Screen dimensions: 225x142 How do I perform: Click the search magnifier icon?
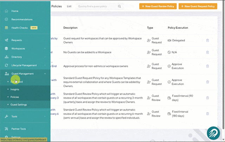pyautogui.click(x=120, y=6)
